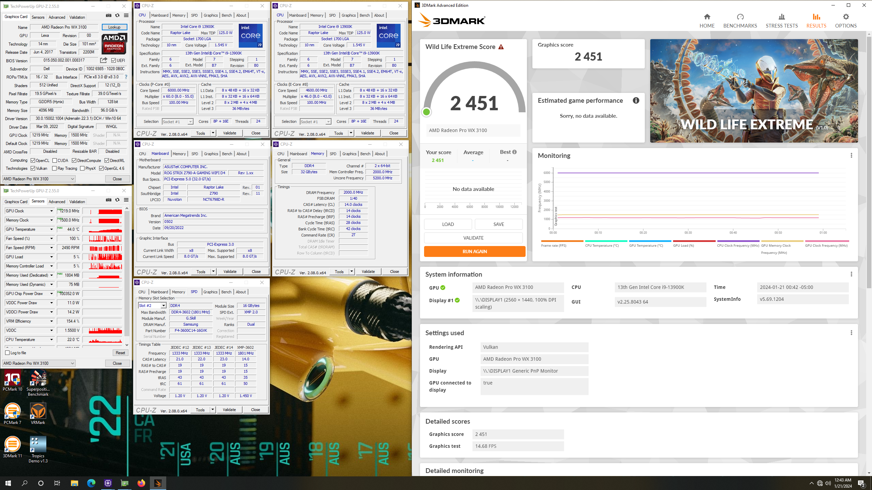Open Settings used three-dot menu
This screenshot has height=490, width=872.
(x=851, y=333)
